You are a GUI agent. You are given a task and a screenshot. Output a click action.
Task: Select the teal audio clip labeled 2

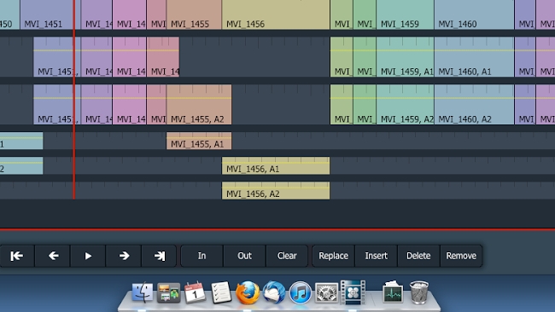[21, 165]
